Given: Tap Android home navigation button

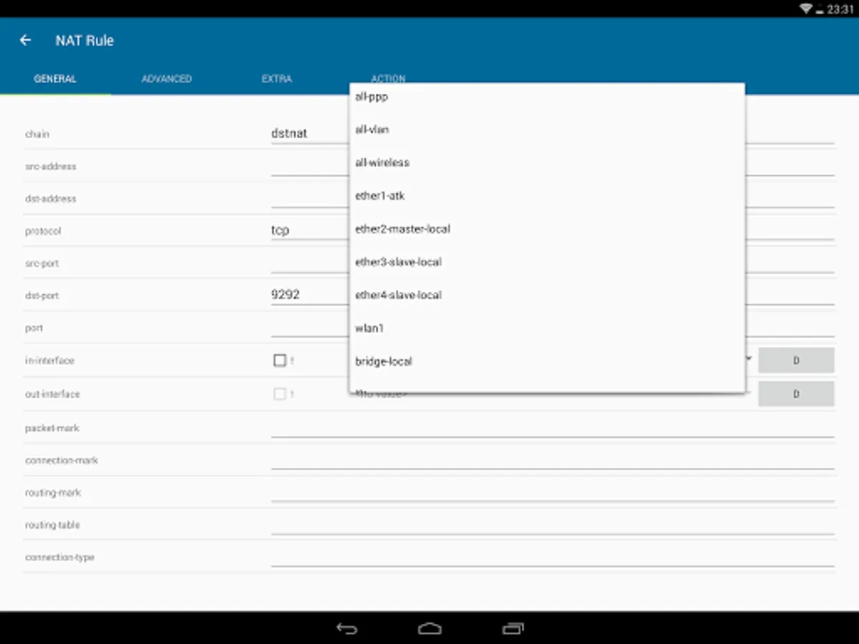Looking at the screenshot, I should tap(429, 628).
